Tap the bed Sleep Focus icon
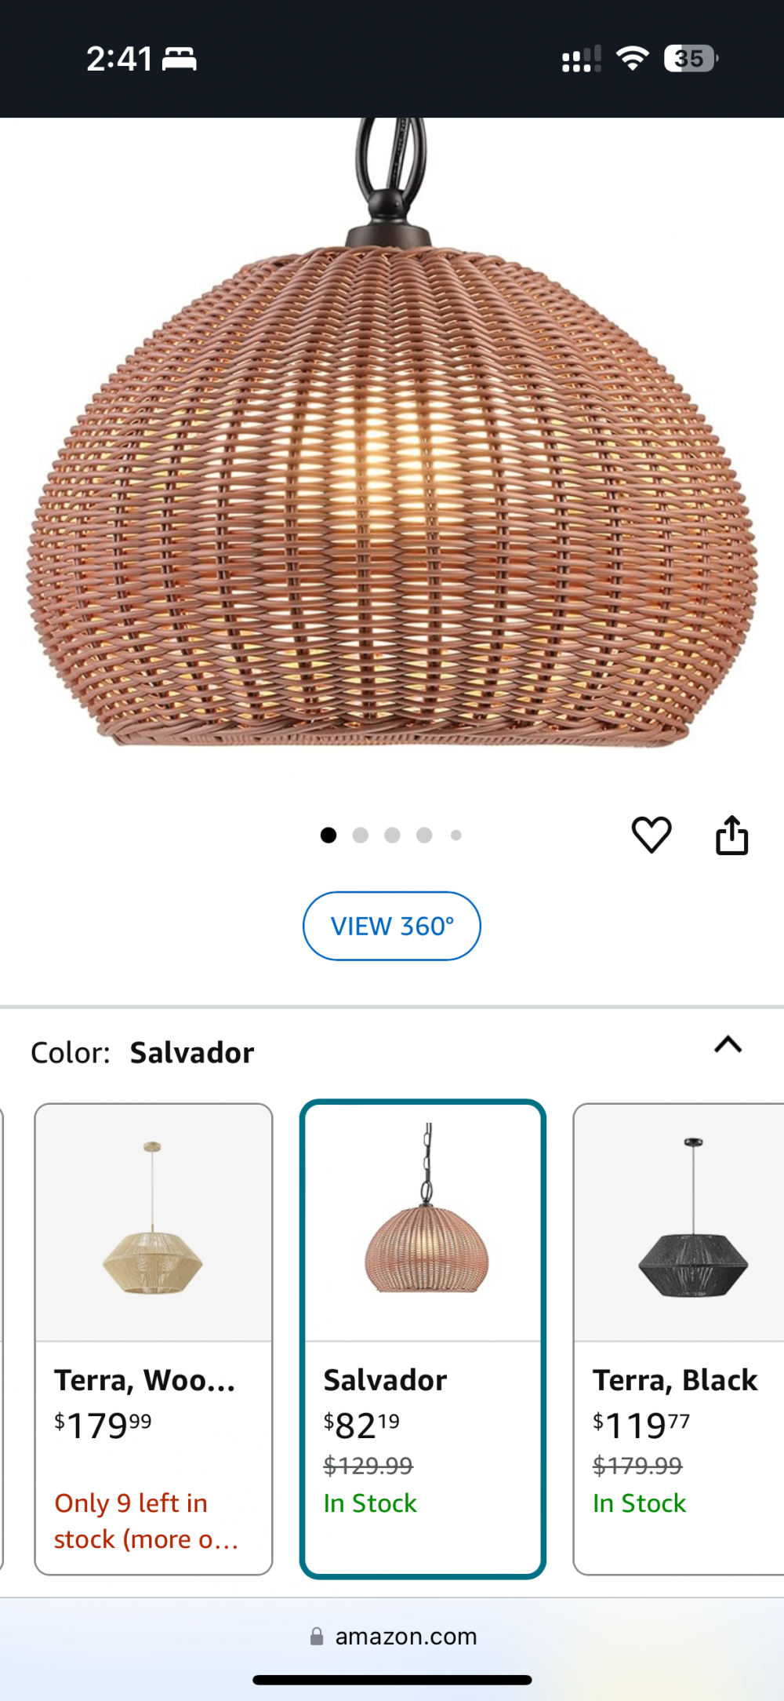784x1701 pixels. pyautogui.click(x=180, y=59)
